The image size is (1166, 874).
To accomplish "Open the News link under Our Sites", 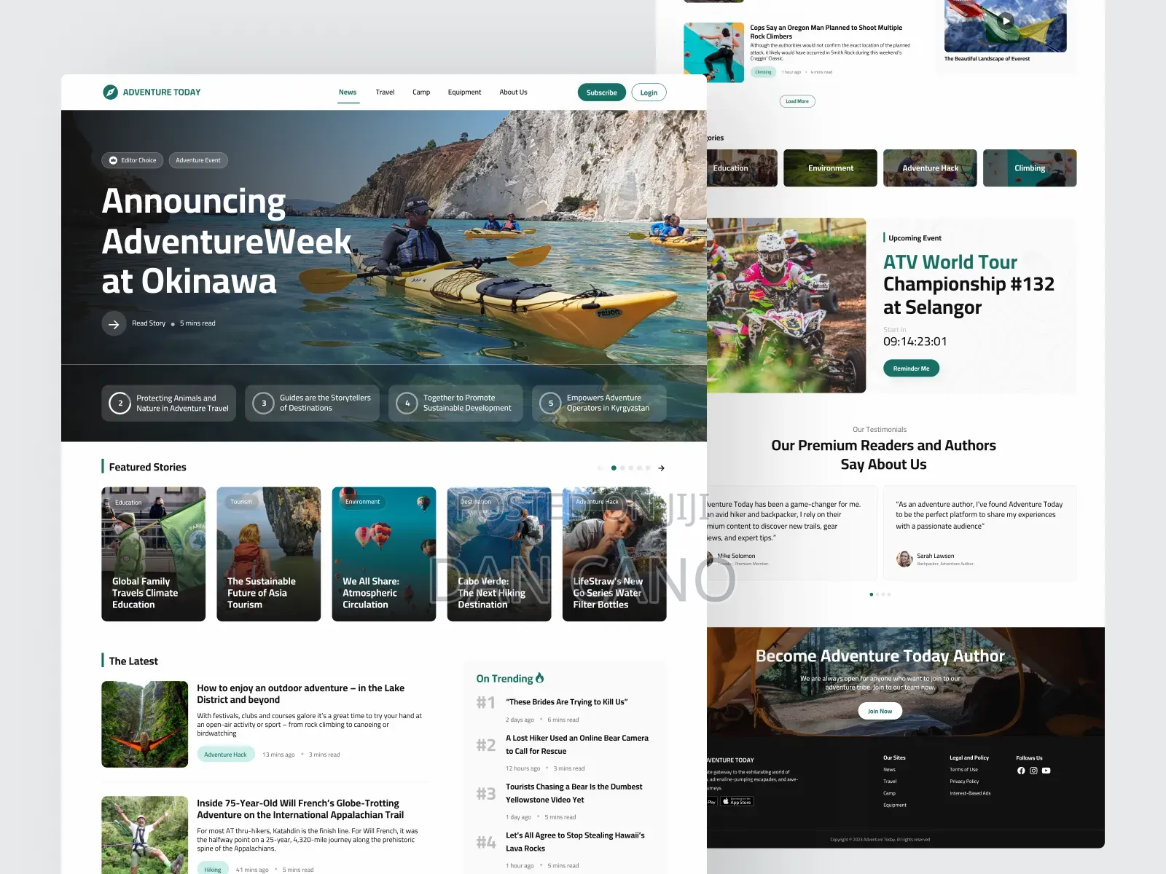I will 889,770.
